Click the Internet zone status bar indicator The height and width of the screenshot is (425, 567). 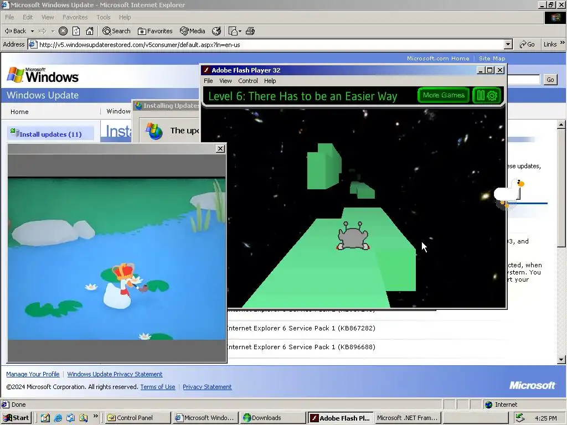coord(501,405)
